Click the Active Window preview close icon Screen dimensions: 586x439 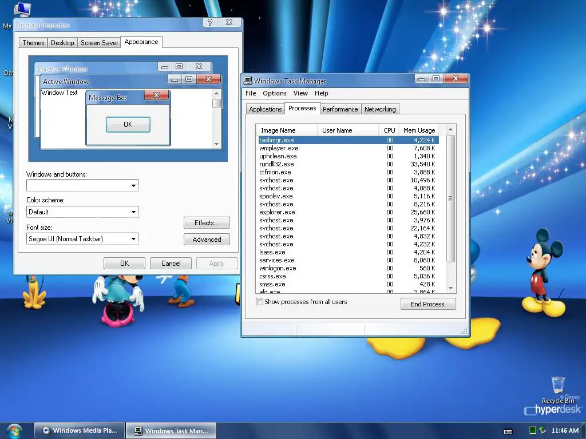click(208, 79)
